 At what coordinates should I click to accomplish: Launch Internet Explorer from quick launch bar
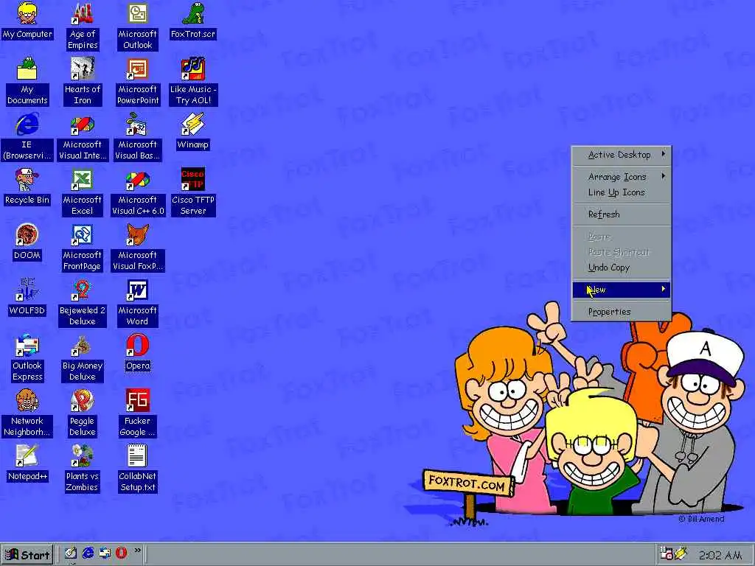click(88, 553)
